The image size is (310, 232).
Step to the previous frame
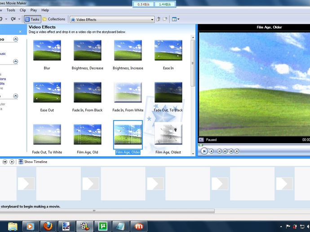click(x=225, y=151)
